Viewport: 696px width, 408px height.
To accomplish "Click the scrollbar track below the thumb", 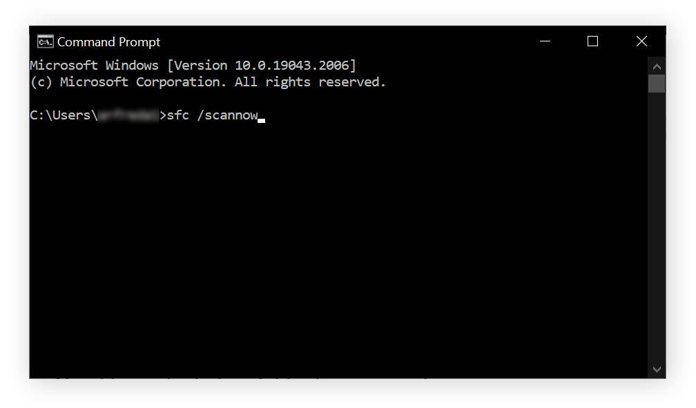I will point(657,226).
